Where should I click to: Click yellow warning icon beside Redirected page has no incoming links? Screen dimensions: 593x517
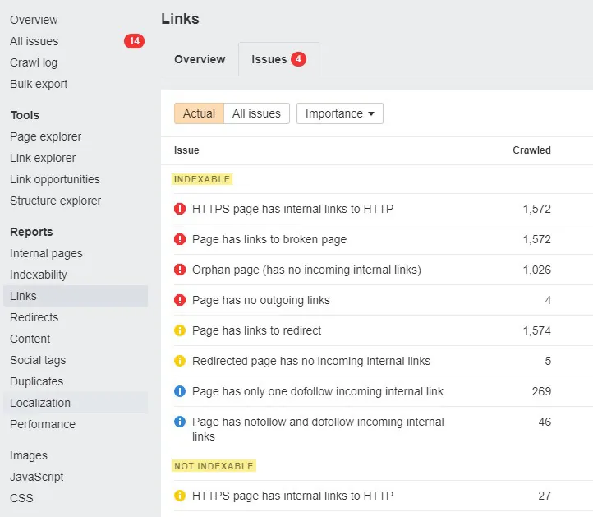coord(180,361)
